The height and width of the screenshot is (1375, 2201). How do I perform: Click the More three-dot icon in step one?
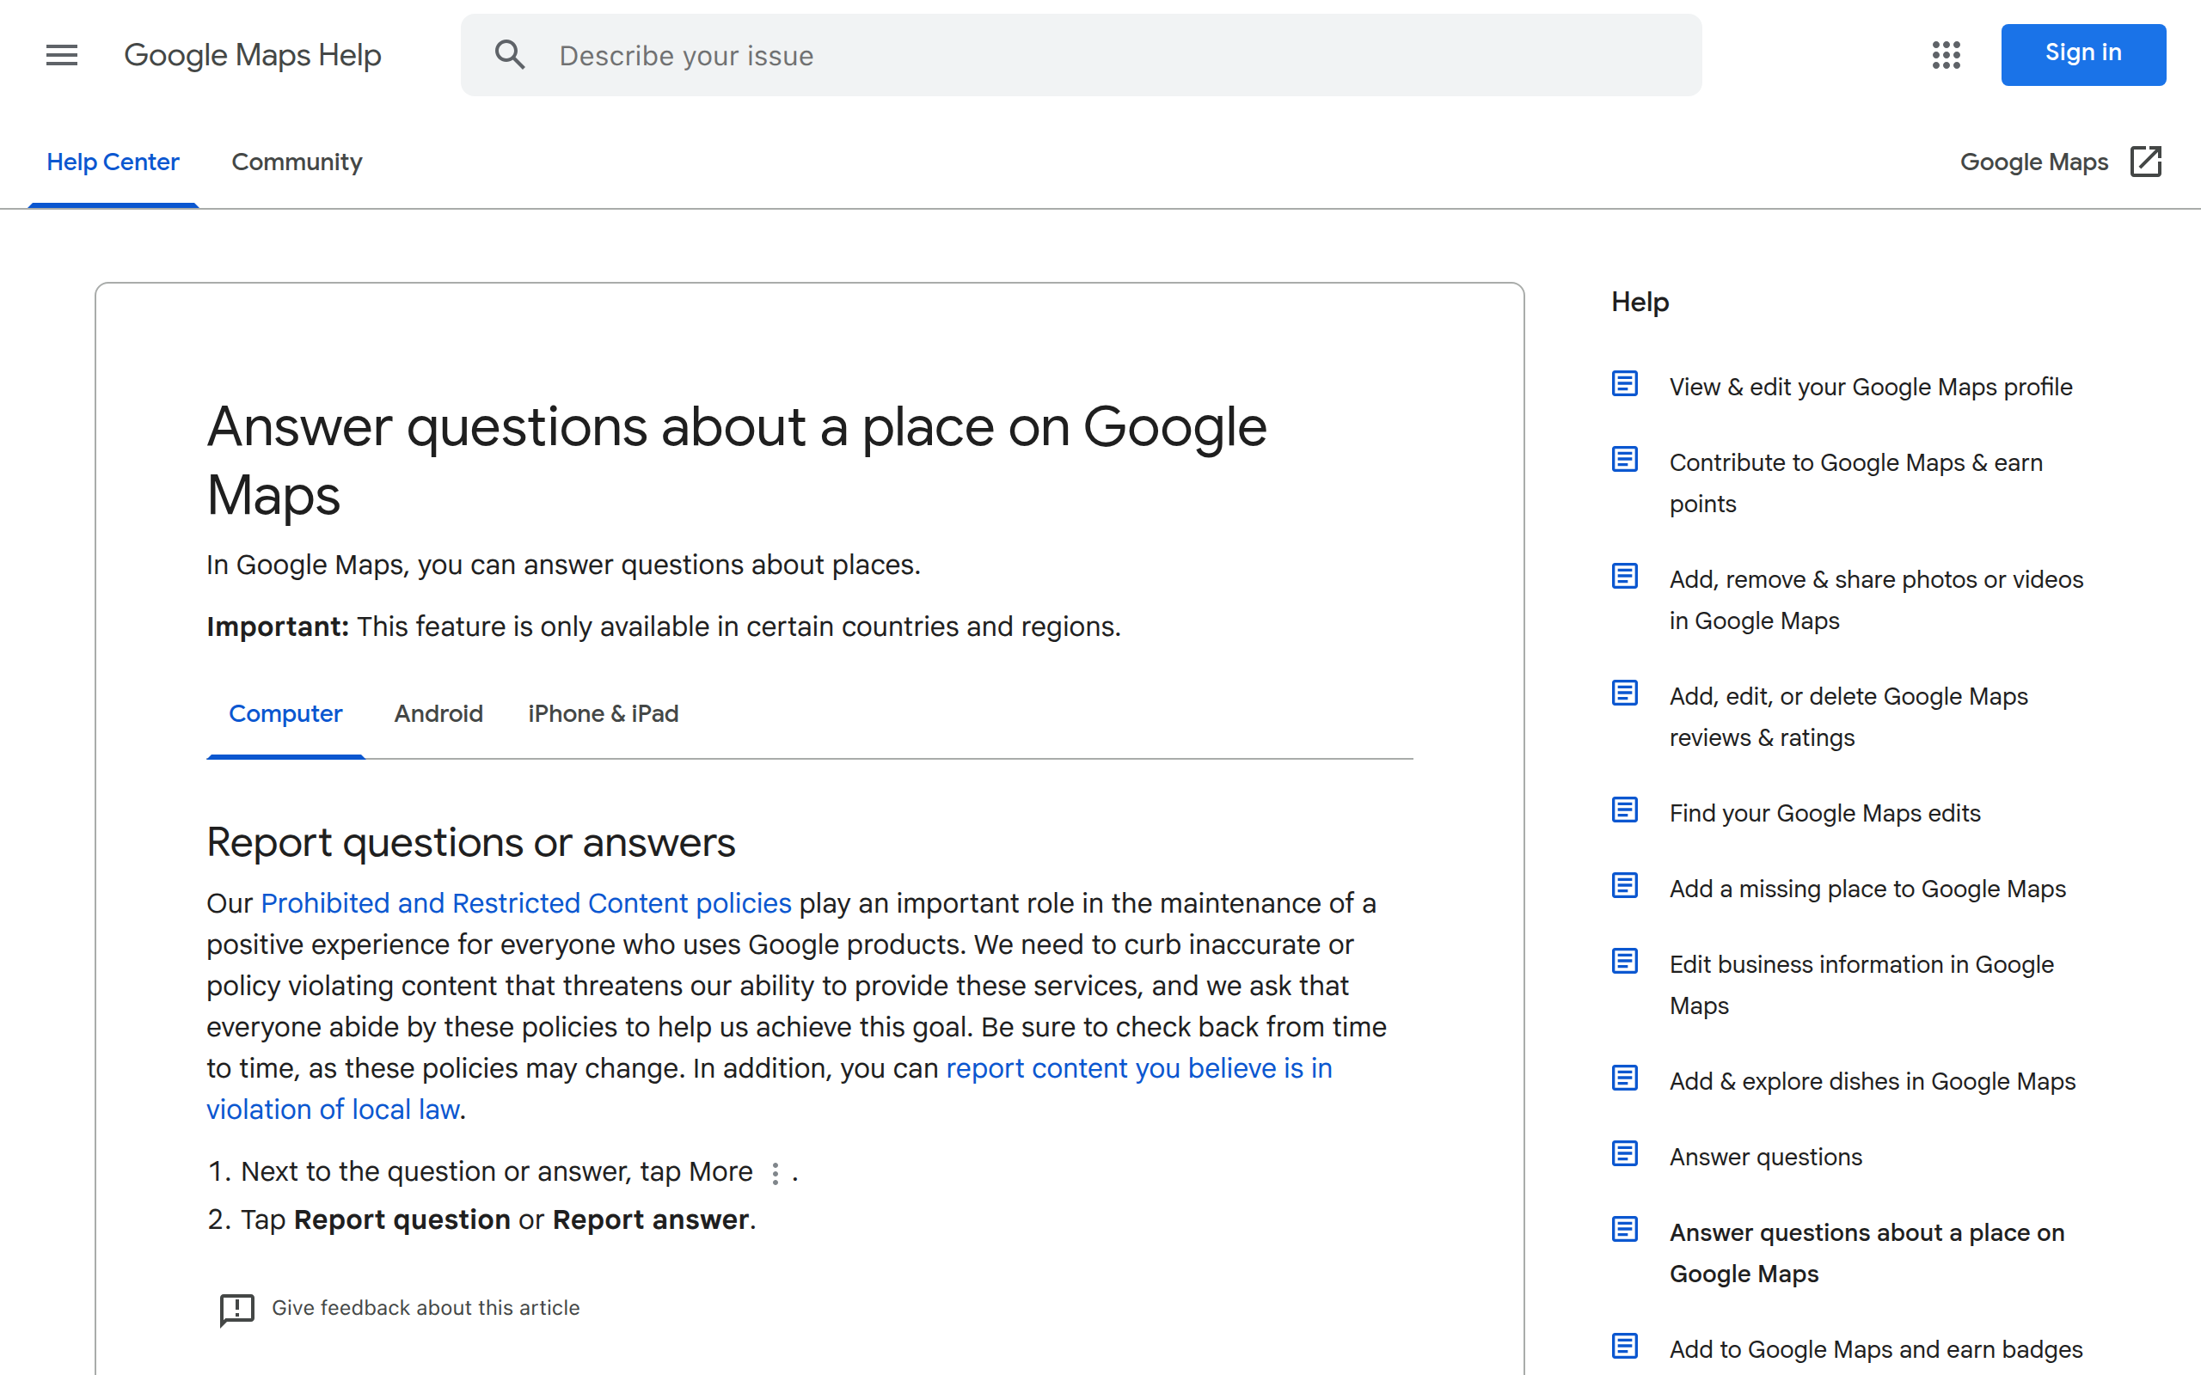(x=774, y=1173)
